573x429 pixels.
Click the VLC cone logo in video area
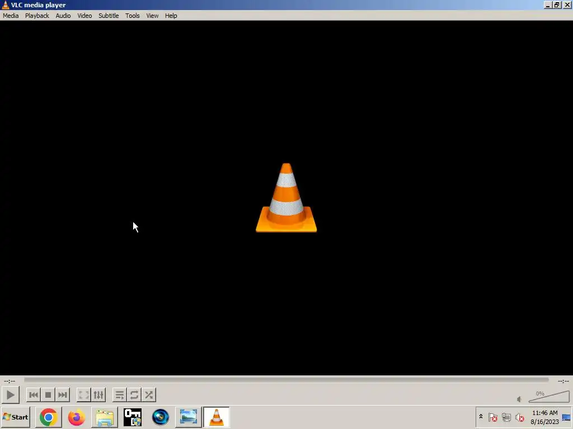pyautogui.click(x=286, y=197)
